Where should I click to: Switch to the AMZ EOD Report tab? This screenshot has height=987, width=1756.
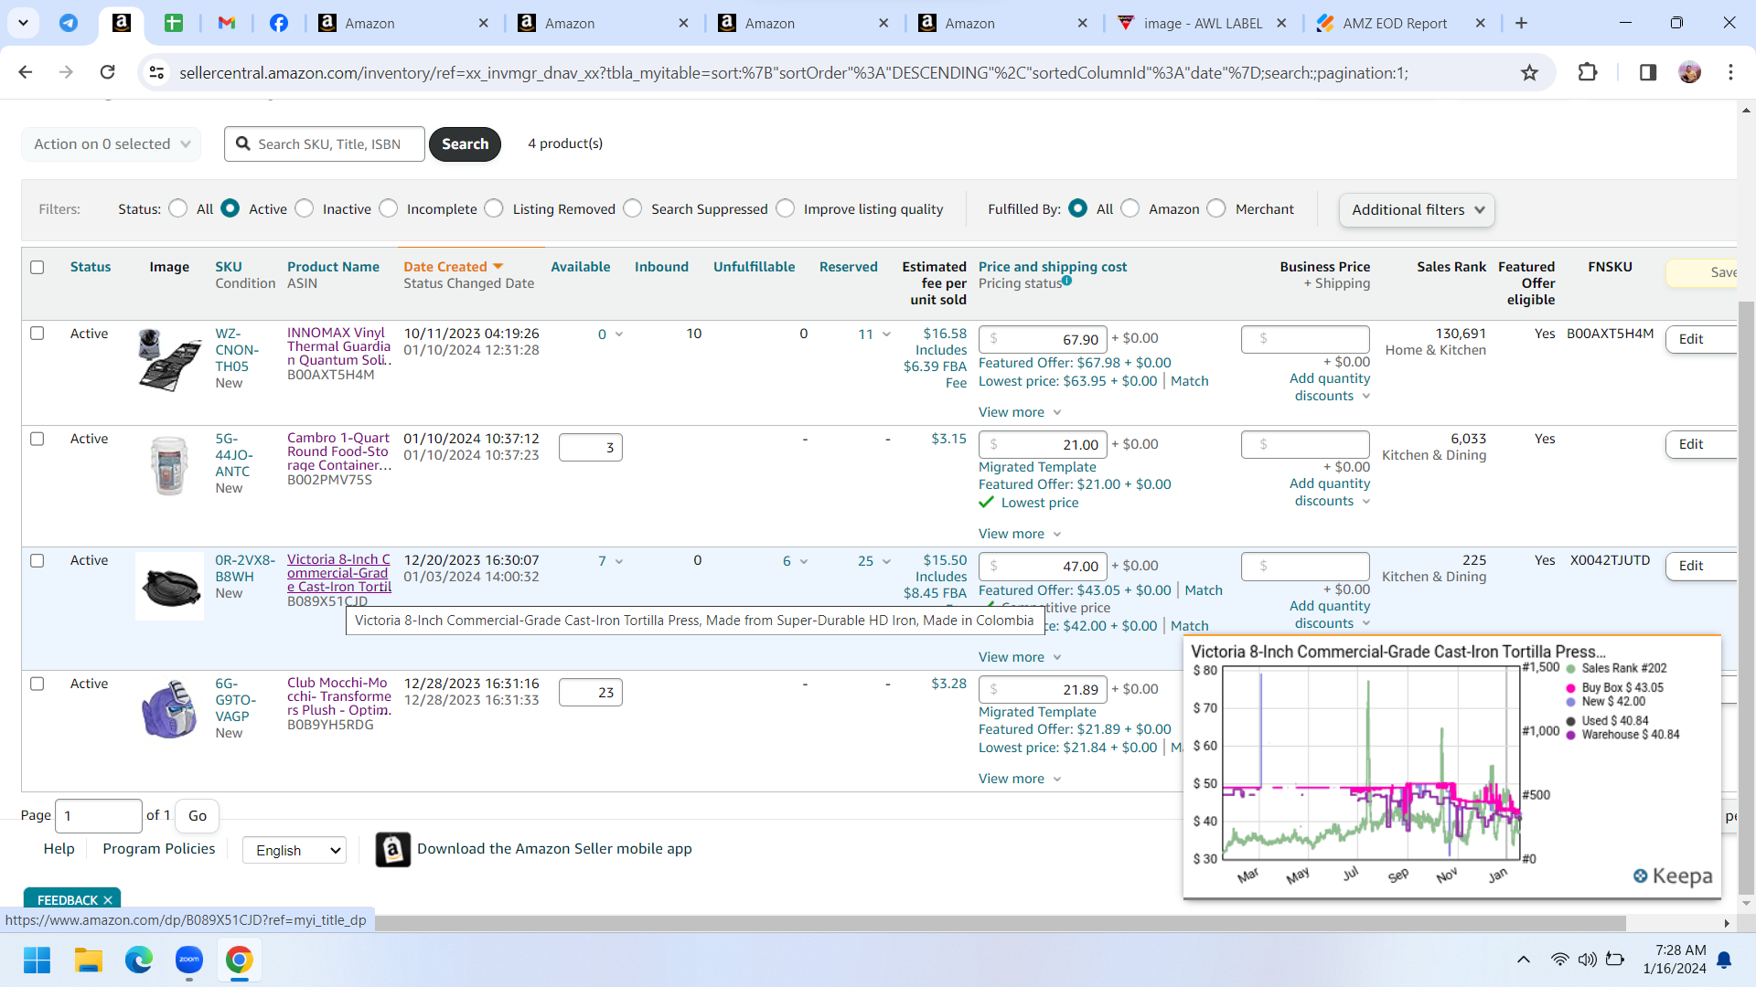point(1395,23)
